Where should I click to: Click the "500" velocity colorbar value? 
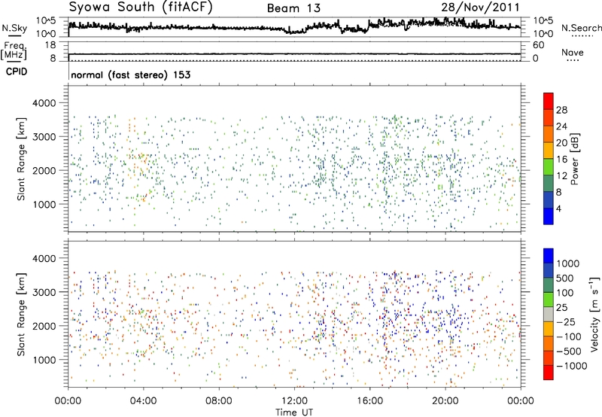(x=565, y=279)
